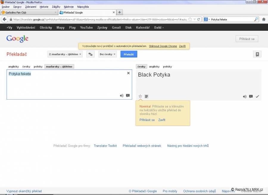
Task: Open the Nápověda menu
Action: [83, 7]
